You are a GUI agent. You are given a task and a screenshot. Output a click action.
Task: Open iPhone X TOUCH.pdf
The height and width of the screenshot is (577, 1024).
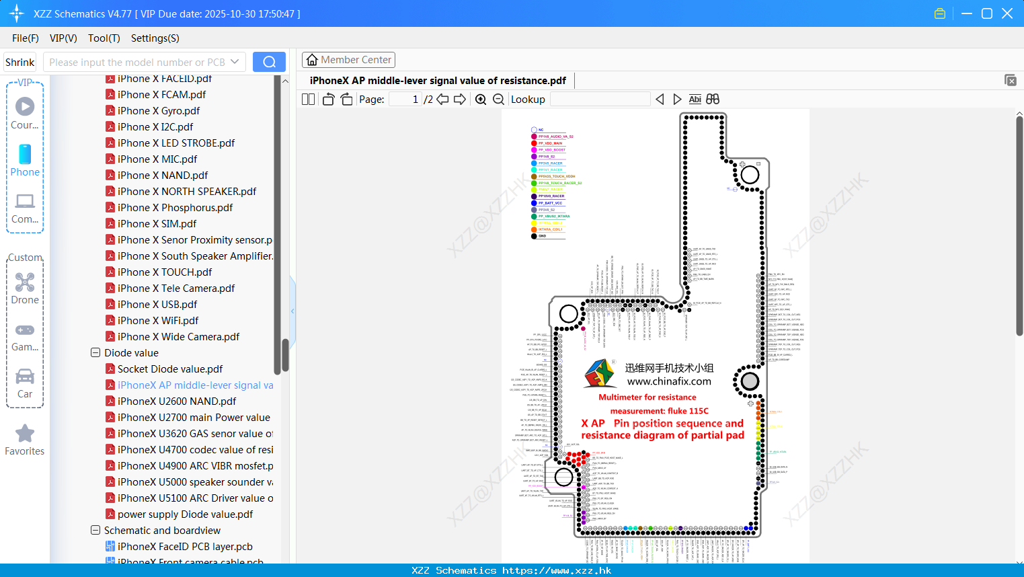point(165,272)
